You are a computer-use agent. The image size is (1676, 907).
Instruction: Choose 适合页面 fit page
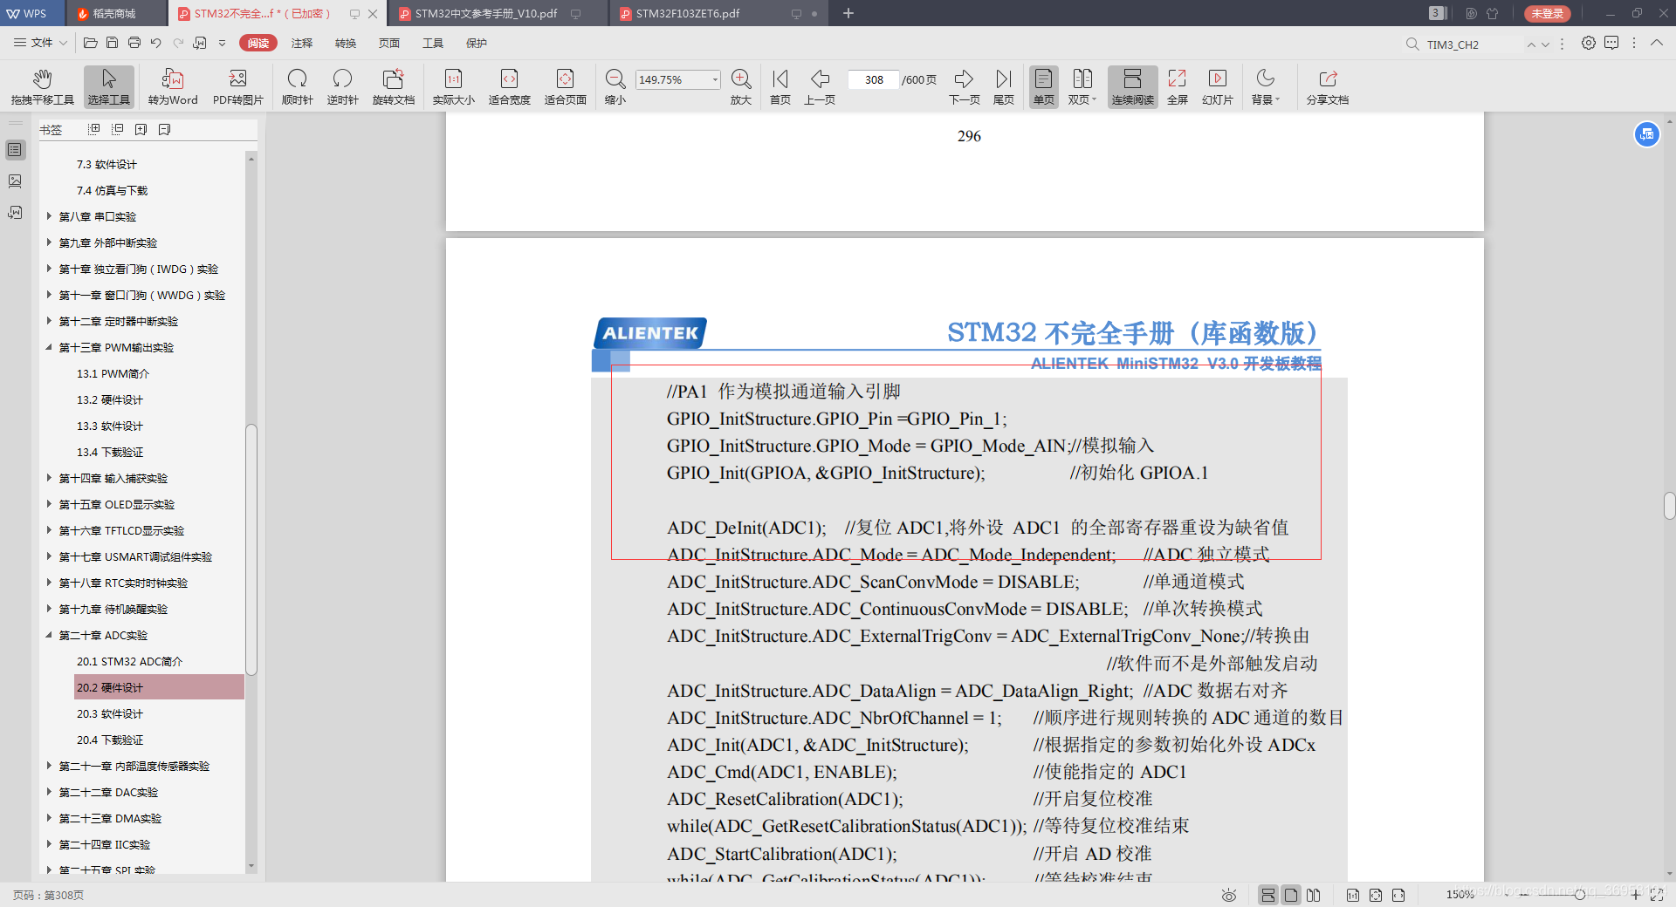(x=565, y=87)
